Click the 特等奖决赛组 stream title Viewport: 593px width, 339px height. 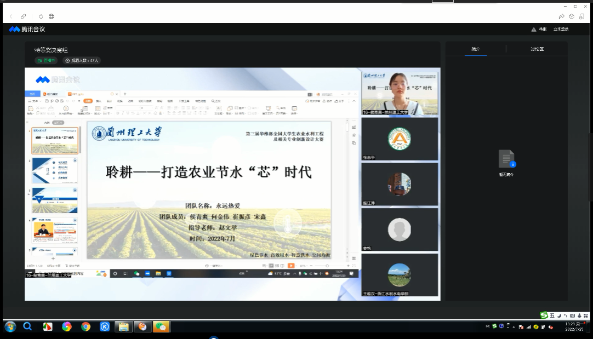click(x=50, y=50)
